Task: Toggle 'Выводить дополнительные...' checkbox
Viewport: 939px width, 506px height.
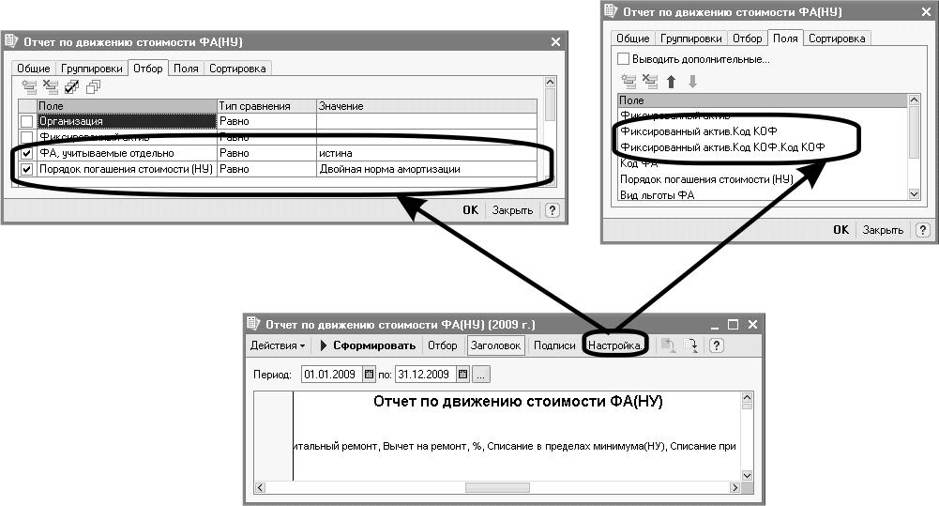Action: [624, 59]
